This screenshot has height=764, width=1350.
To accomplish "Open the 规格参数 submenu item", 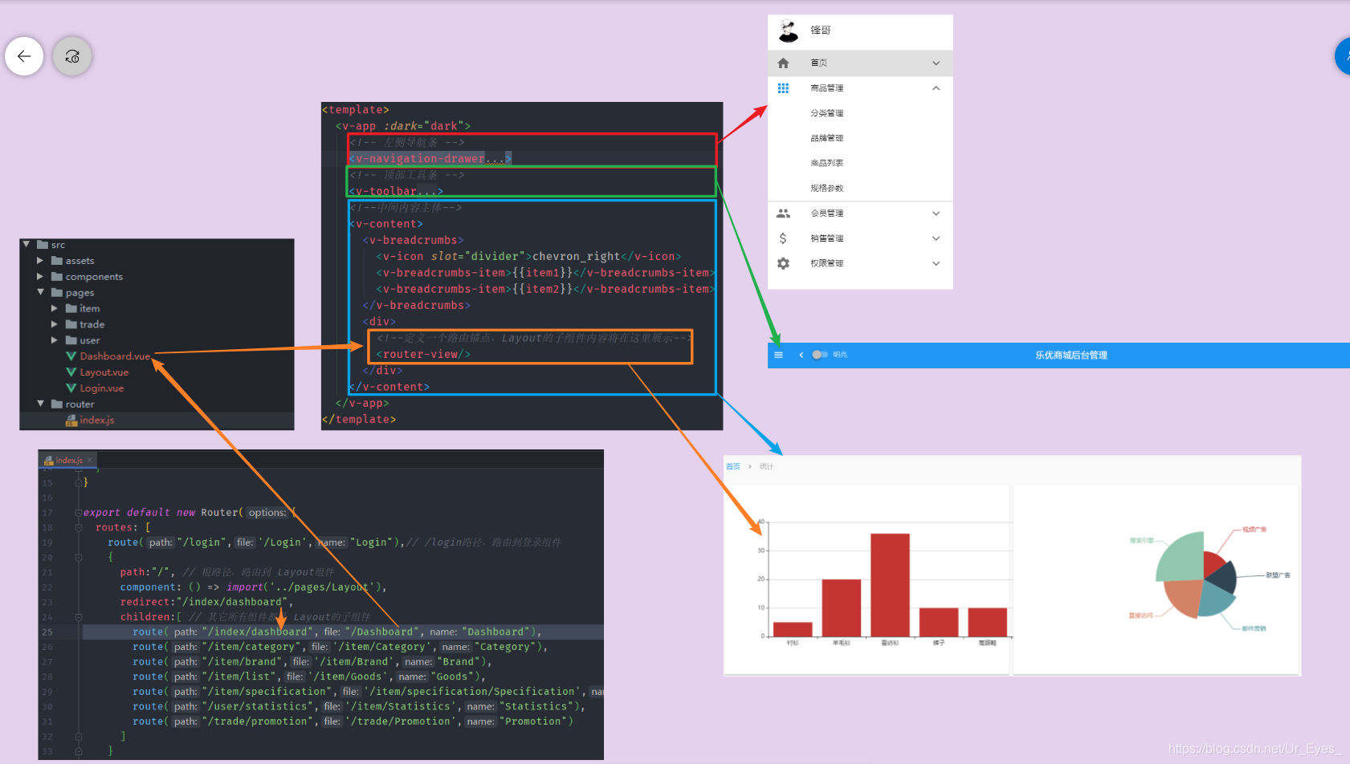I will click(x=826, y=188).
